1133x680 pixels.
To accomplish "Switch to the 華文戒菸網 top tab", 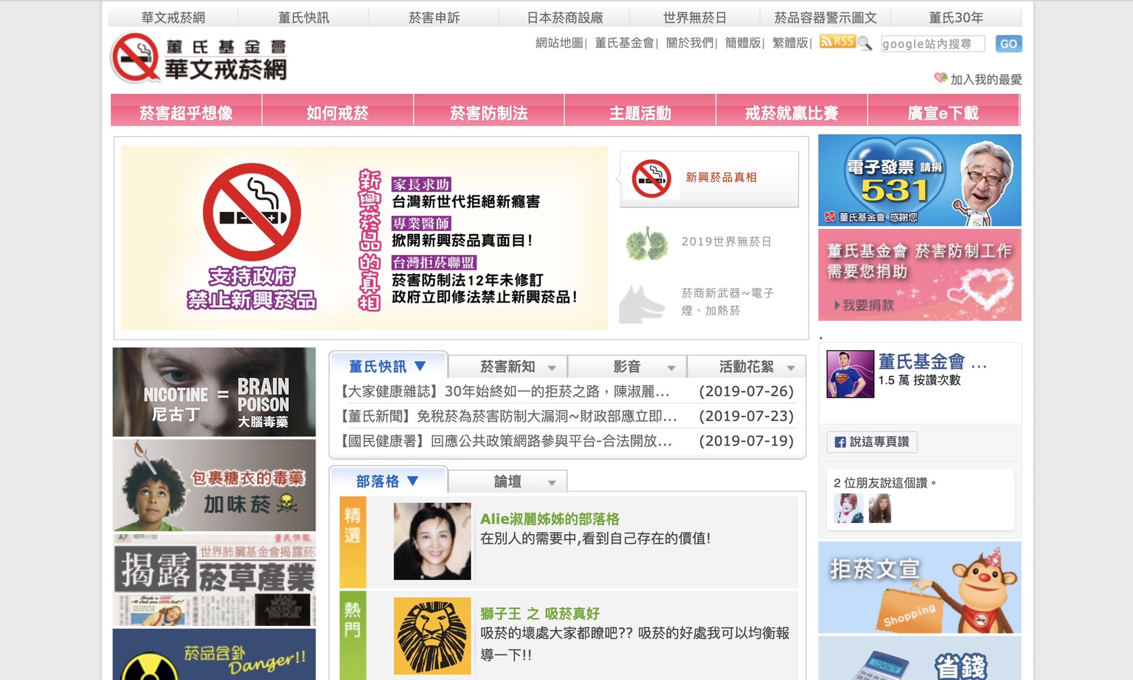I will (173, 17).
